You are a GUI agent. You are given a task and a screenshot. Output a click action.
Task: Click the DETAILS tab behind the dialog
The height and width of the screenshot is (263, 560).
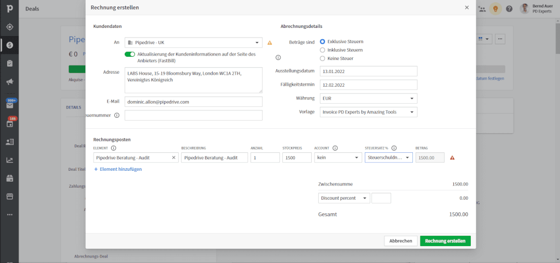[x=74, y=107]
